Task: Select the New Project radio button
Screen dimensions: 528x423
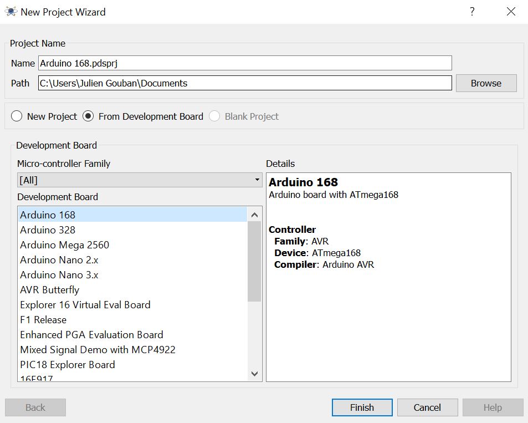Action: 17,116
